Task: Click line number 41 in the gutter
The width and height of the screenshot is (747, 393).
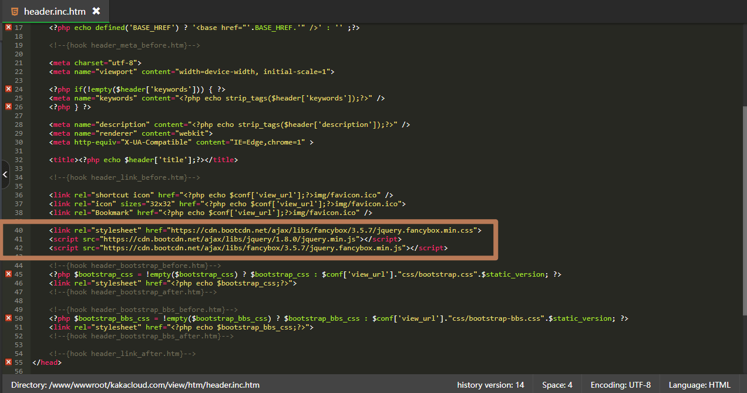Action: coord(18,239)
